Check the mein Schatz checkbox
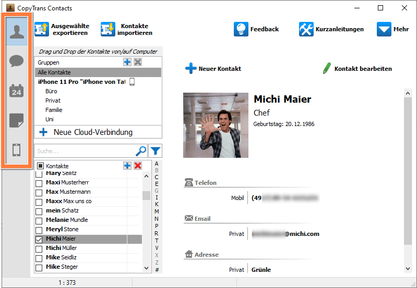The width and height of the screenshot is (417, 288). 39,211
